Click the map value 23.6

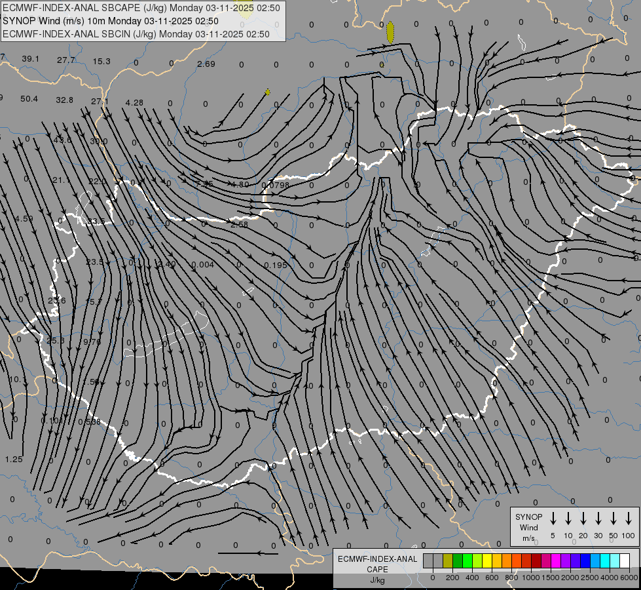(57, 300)
